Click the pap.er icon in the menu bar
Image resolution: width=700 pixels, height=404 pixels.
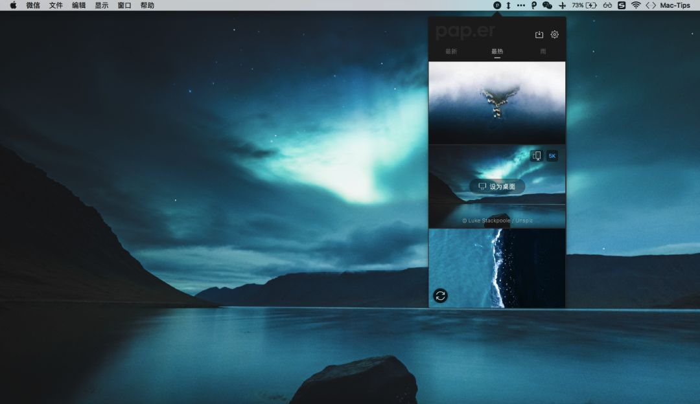[x=497, y=5]
